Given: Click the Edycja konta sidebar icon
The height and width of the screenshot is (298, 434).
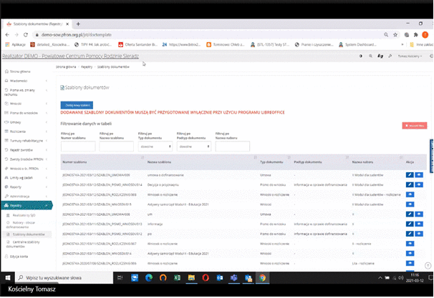Looking at the screenshot, I should click(x=6, y=256).
